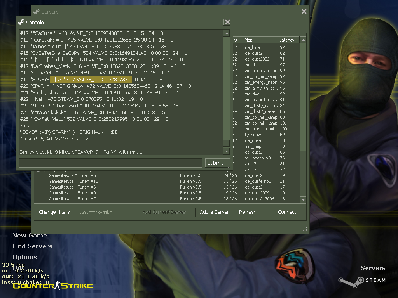Click server list scroll down arrow
The height and width of the screenshot is (298, 398).
click(x=303, y=199)
